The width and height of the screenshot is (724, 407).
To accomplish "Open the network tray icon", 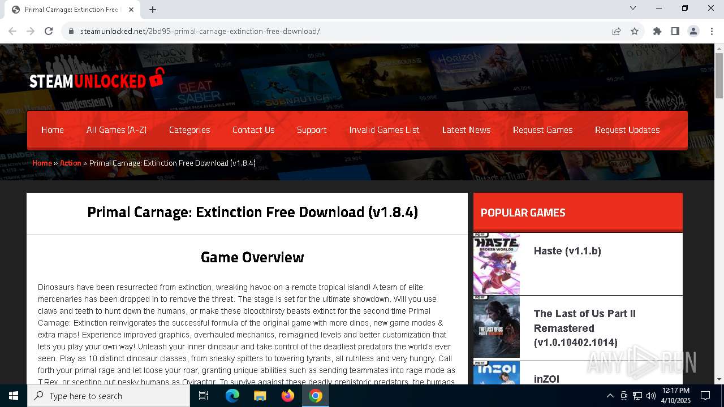I will [x=637, y=396].
